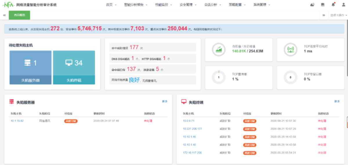Click 高度可疑 badge in 10.221.206.177 row
The height and width of the screenshot is (165, 348).
(250, 129)
